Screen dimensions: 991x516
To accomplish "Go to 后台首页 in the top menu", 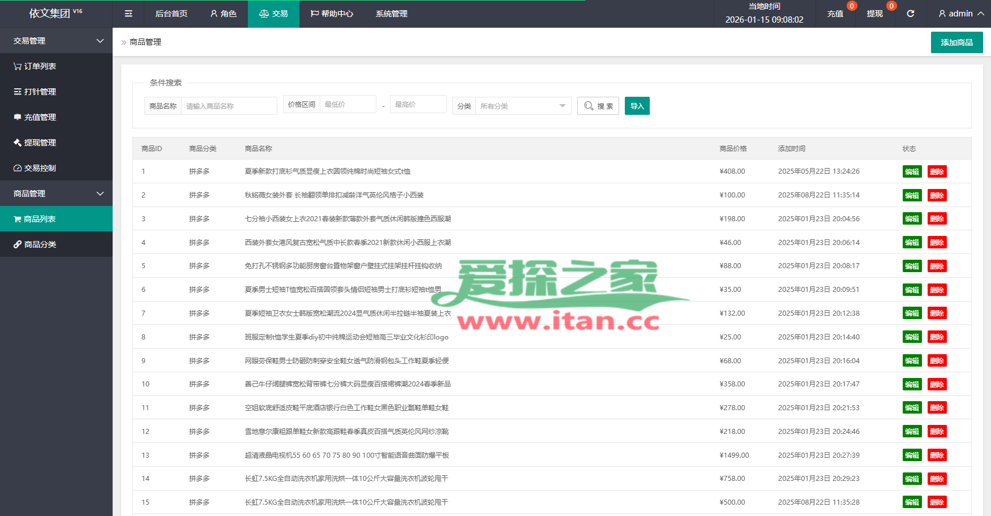I will (171, 14).
